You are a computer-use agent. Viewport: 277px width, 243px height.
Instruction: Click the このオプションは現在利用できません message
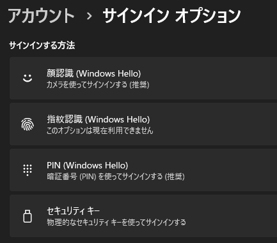[x=100, y=131]
